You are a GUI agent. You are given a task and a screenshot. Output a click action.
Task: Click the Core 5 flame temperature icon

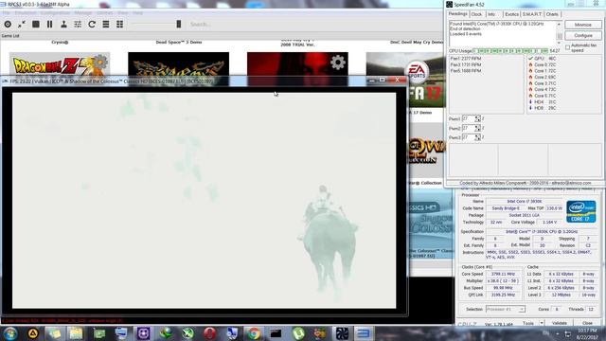[530, 96]
